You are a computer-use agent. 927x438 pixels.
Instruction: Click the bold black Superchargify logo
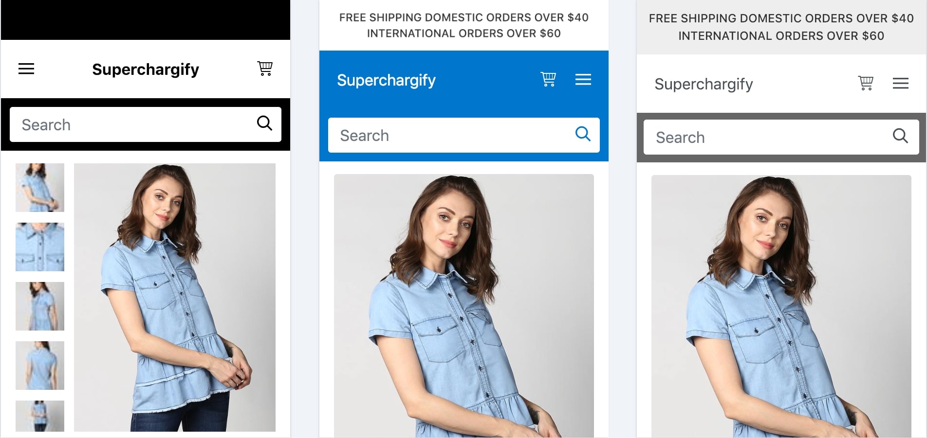coord(146,70)
